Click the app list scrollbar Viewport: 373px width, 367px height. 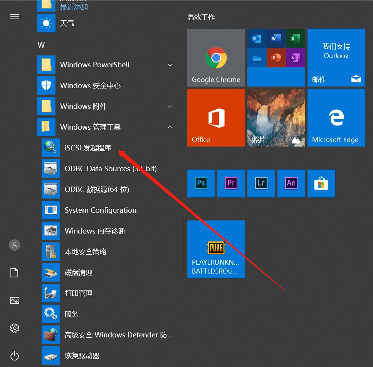(183, 246)
